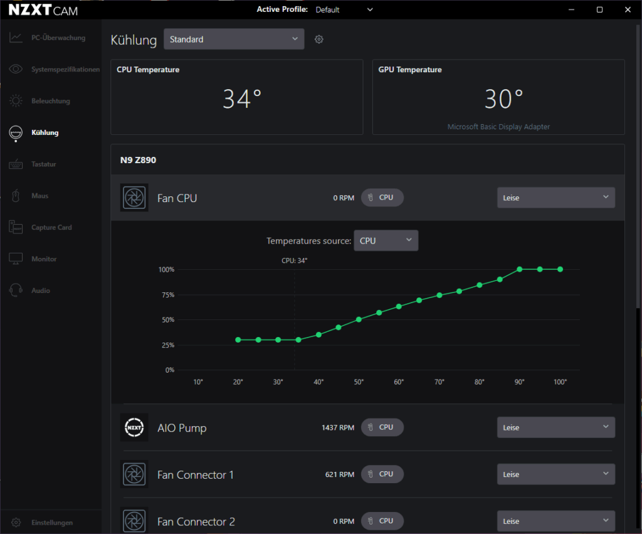Open the PC-Überwachung monitoring icon
The width and height of the screenshot is (642, 534).
click(16, 38)
